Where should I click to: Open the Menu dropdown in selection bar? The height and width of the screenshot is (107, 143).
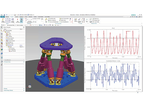pyautogui.click(x=4, y=25)
